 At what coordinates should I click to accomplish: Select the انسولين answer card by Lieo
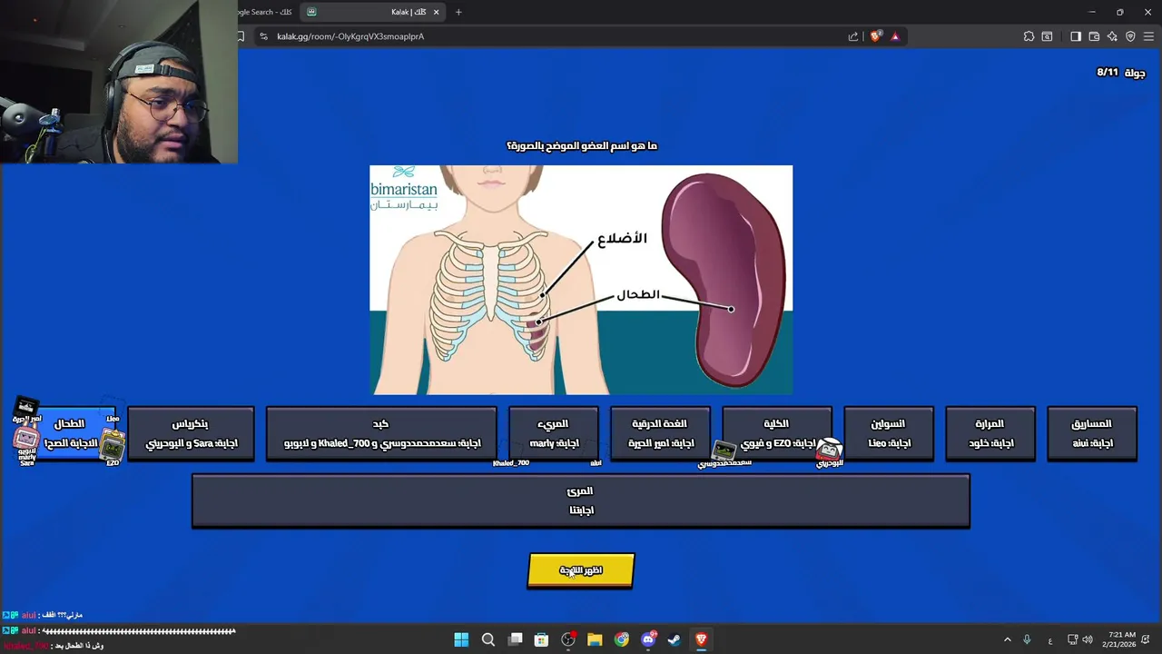[x=889, y=433]
